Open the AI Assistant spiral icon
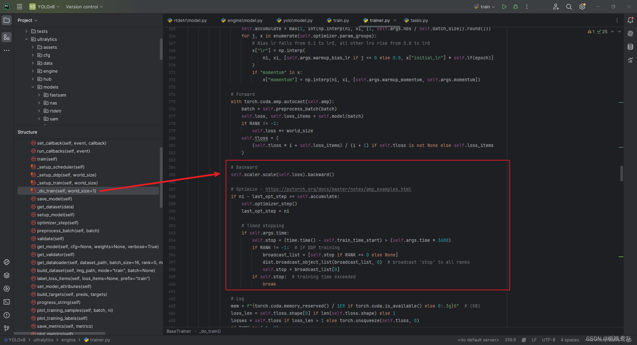The height and width of the screenshot is (345, 637). point(630,34)
